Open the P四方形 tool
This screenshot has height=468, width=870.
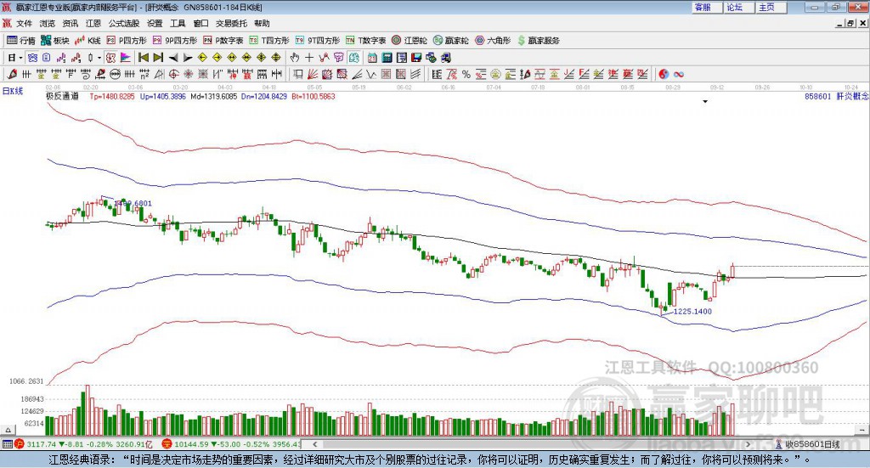pyautogui.click(x=127, y=41)
